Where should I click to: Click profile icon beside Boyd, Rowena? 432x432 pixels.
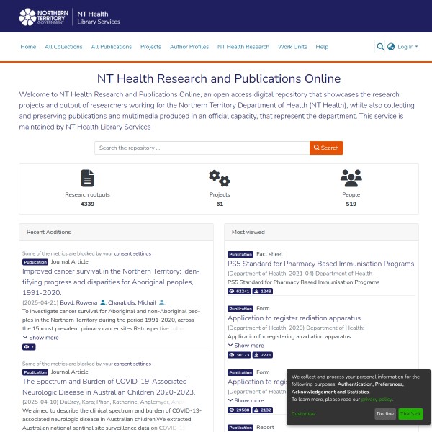pos(103,302)
